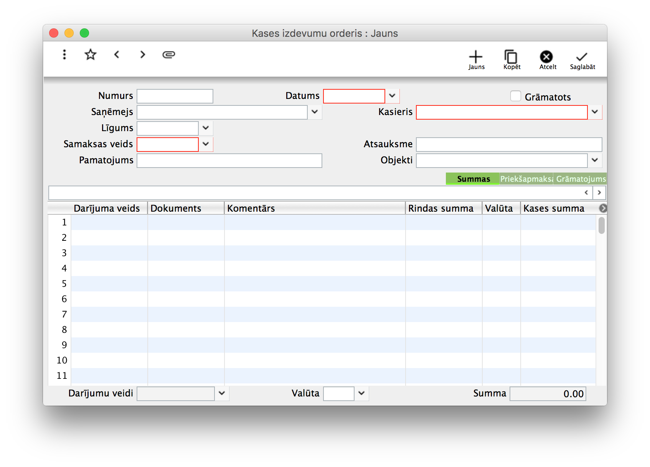Screen dimensions: 650x467
Task: Create new record with Jauns
Action: point(476,60)
